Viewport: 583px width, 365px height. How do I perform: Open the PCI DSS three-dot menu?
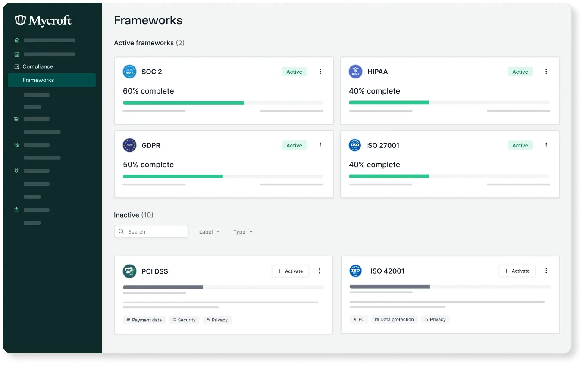click(x=320, y=271)
